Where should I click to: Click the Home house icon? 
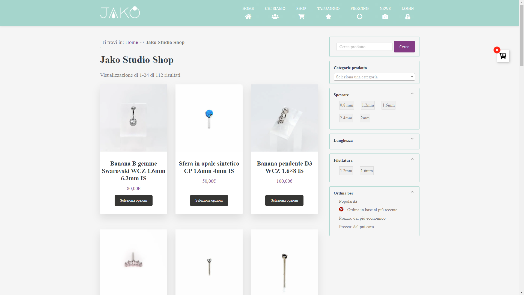click(248, 17)
